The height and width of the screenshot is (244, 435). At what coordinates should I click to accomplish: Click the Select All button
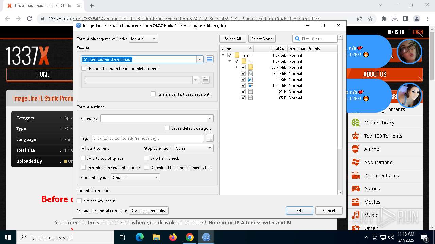point(233,39)
